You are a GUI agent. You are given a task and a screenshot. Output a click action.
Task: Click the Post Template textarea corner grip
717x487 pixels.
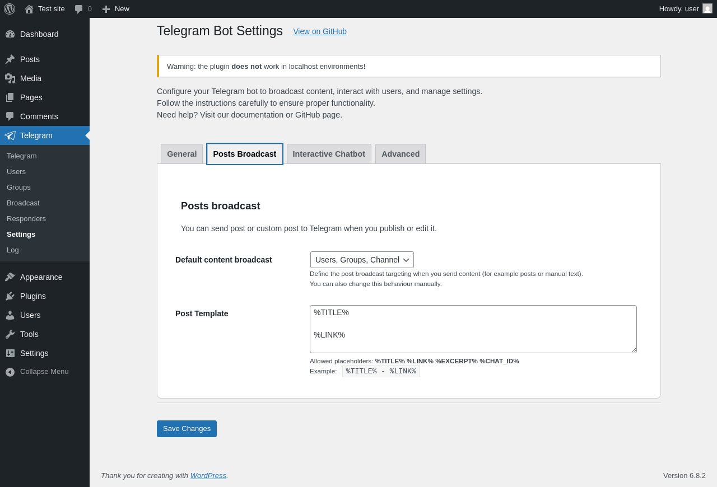[634, 350]
